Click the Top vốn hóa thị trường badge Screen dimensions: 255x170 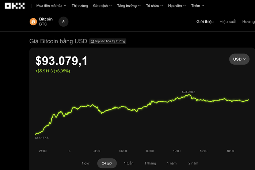(108, 41)
